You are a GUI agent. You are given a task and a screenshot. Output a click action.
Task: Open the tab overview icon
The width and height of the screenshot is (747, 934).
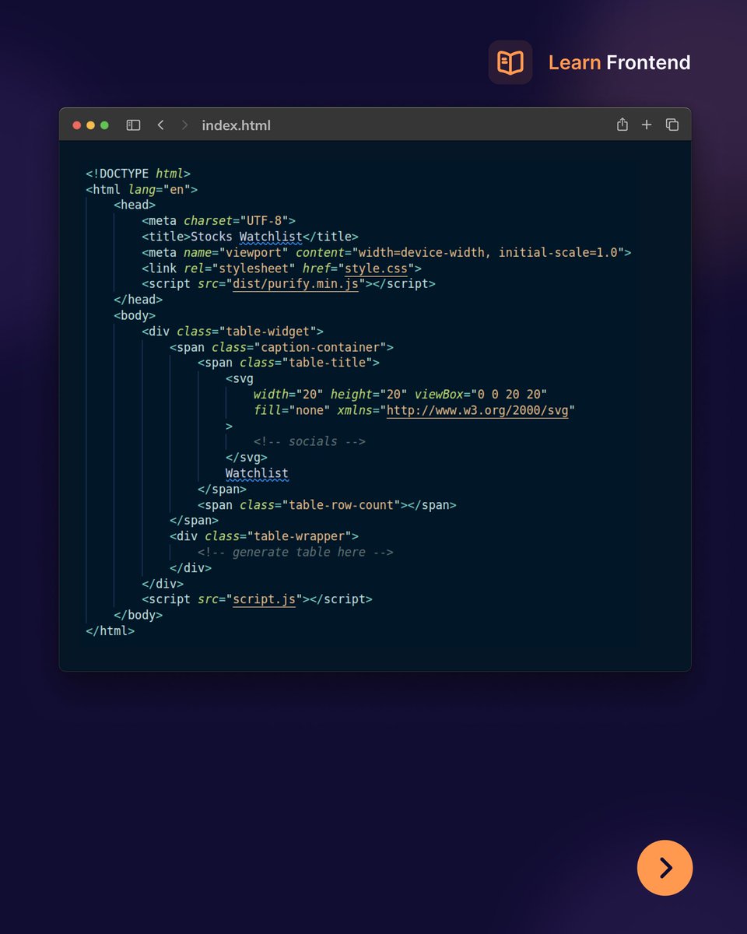pyautogui.click(x=672, y=125)
